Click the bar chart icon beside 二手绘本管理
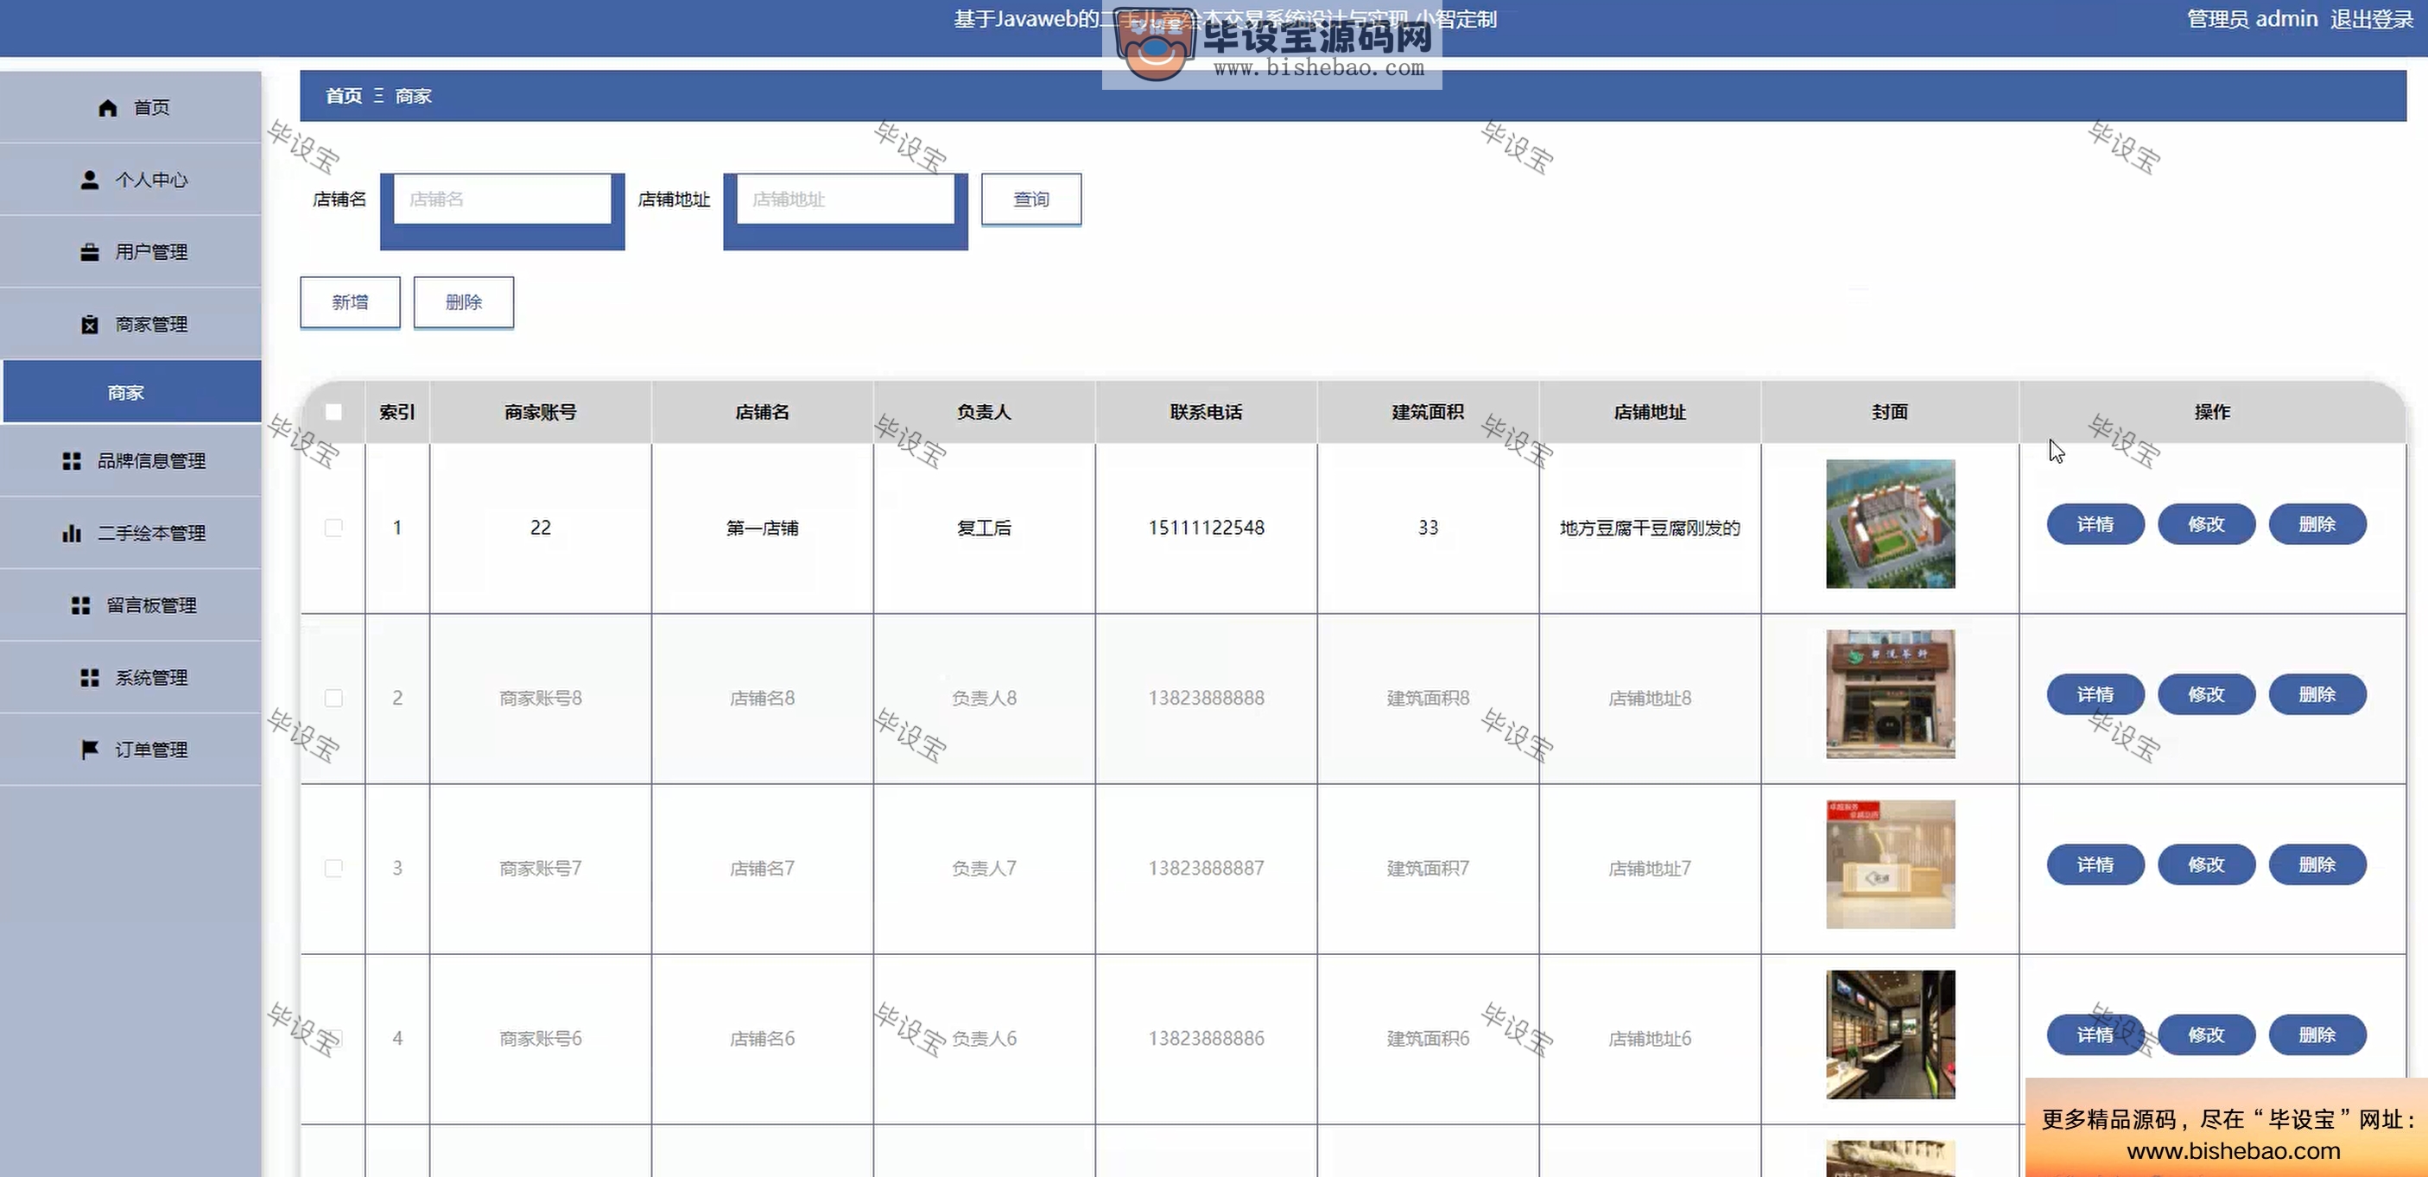This screenshot has width=2428, height=1177. click(72, 534)
